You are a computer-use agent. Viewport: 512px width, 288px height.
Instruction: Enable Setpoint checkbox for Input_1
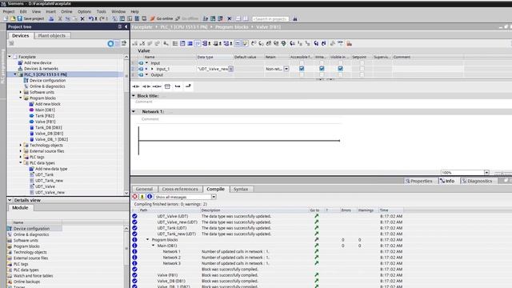click(x=362, y=69)
